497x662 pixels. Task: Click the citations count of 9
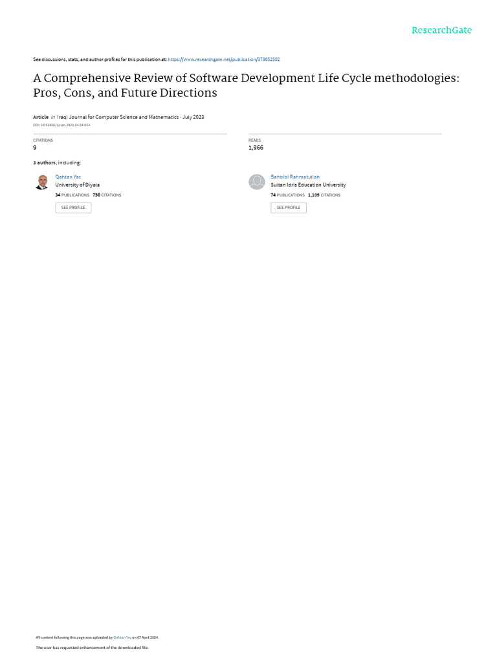point(35,148)
